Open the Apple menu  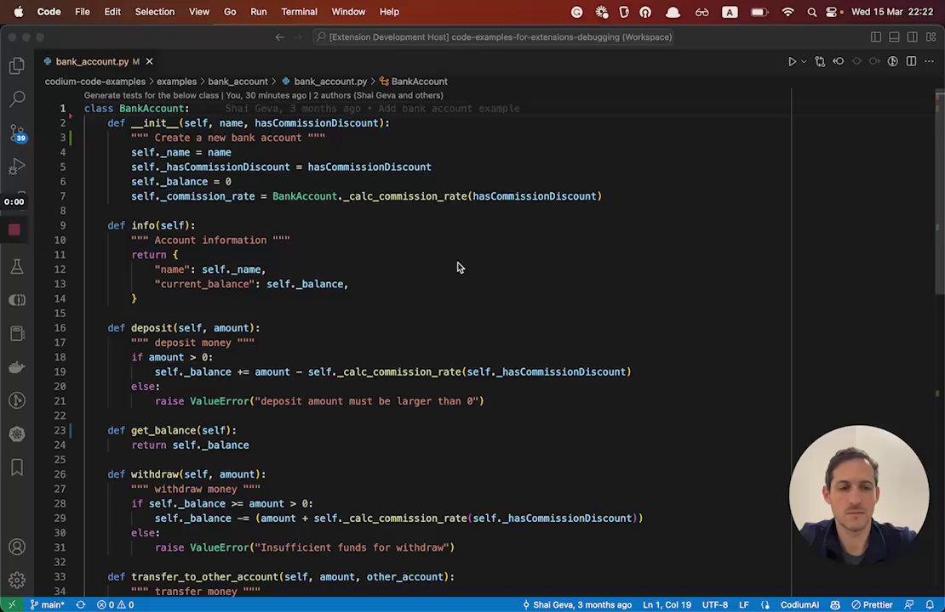coord(18,11)
